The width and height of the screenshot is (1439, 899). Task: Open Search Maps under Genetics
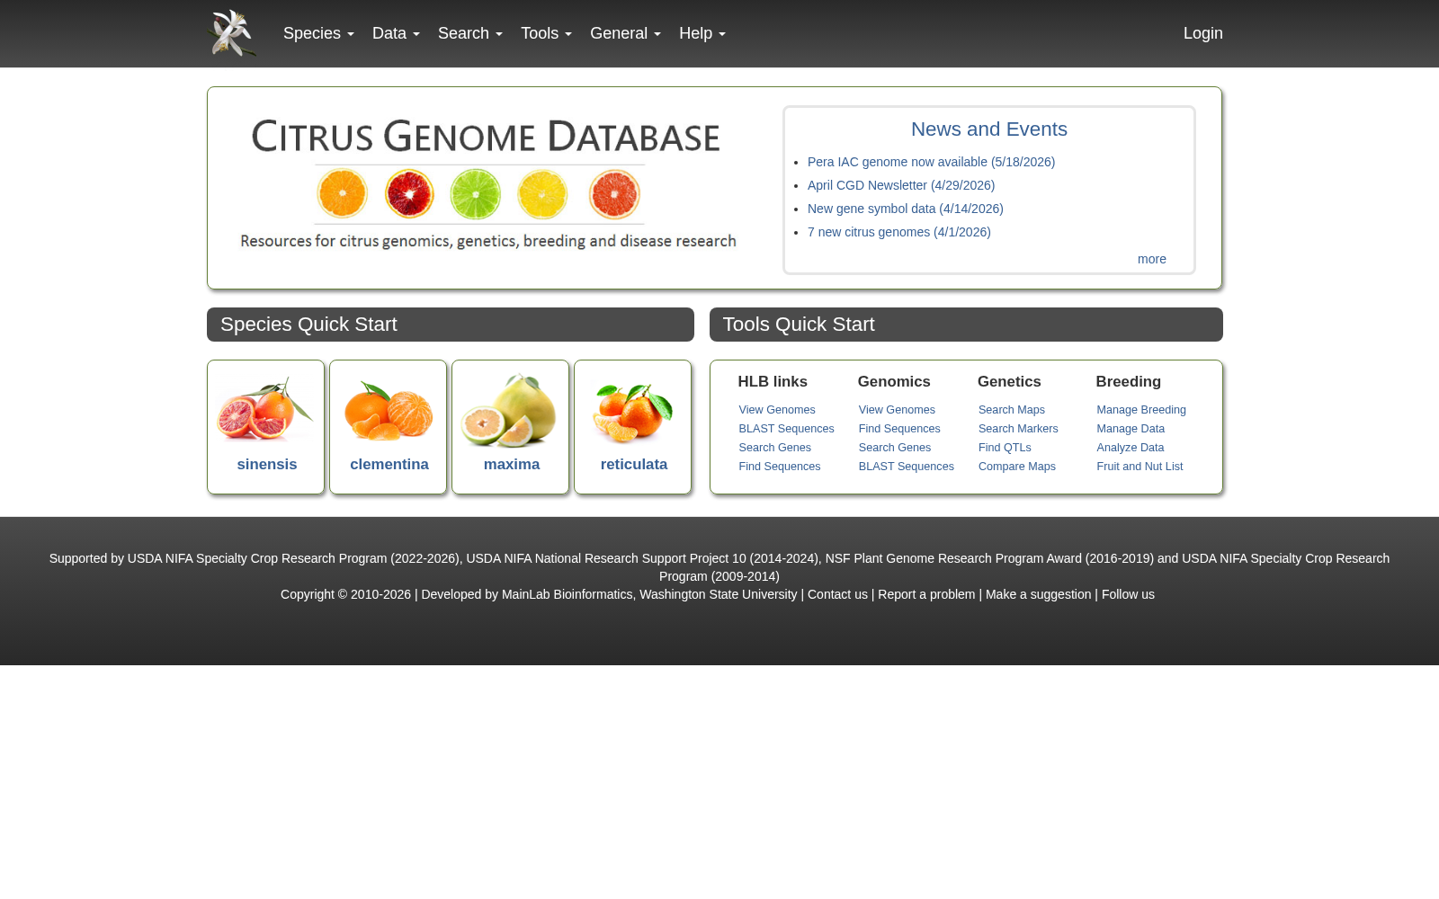pyautogui.click(x=1012, y=410)
